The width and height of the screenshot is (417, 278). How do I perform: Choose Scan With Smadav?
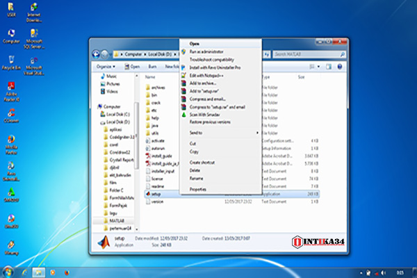coord(221,115)
